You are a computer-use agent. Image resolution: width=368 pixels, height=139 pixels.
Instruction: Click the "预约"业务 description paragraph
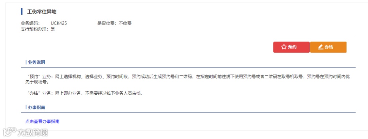(187, 80)
